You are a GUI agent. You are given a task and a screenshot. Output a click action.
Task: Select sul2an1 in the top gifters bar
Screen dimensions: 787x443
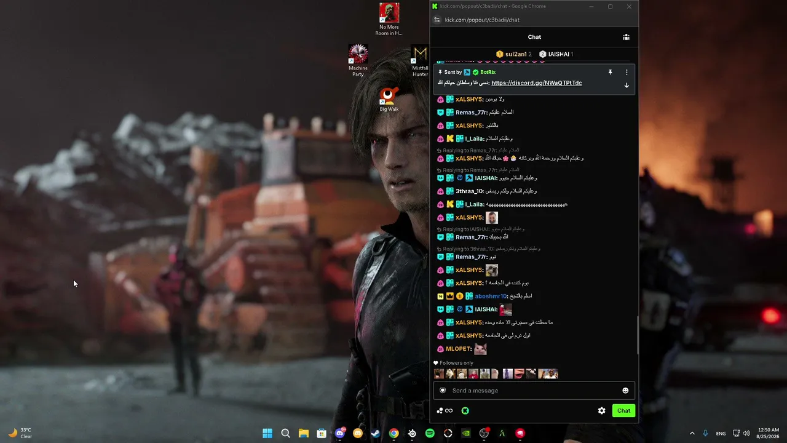(516, 54)
